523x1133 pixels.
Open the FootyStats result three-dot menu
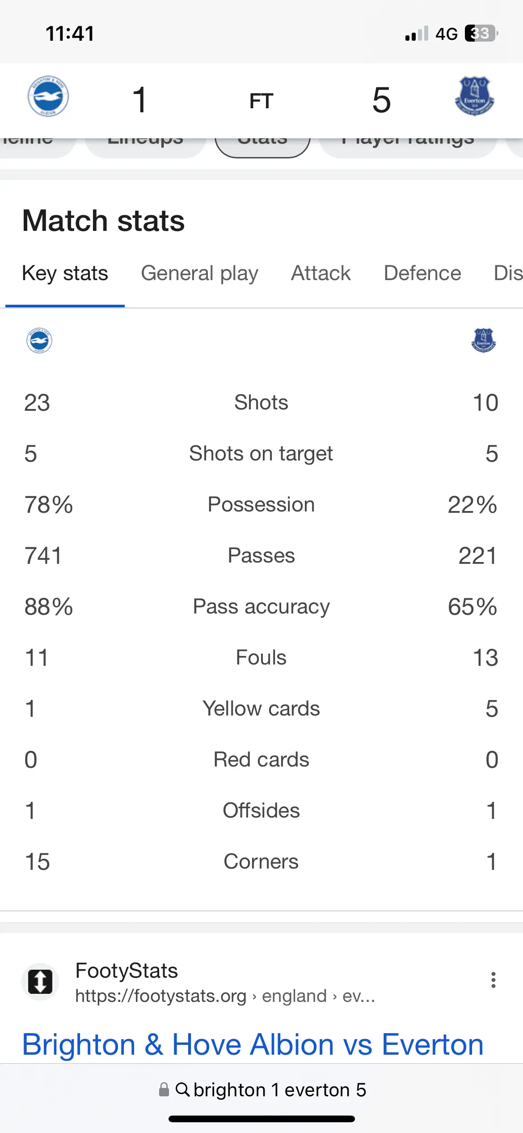pyautogui.click(x=493, y=980)
